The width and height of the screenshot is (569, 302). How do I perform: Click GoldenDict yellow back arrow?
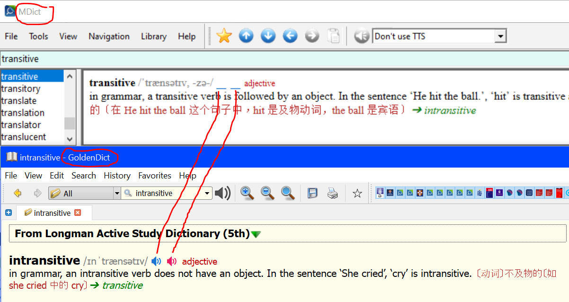tap(18, 193)
